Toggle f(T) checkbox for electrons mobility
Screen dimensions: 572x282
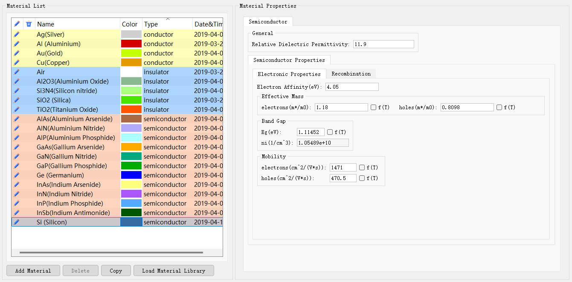[362, 168]
